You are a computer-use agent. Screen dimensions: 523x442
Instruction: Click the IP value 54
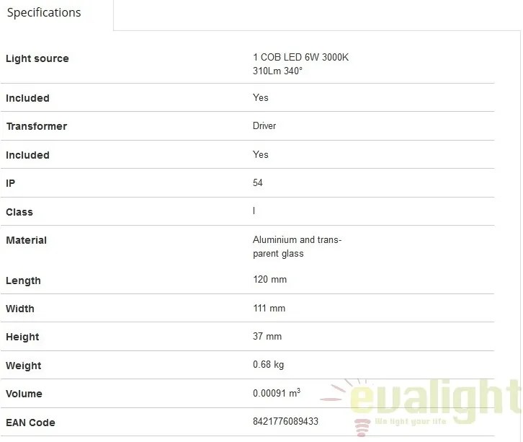coord(257,182)
